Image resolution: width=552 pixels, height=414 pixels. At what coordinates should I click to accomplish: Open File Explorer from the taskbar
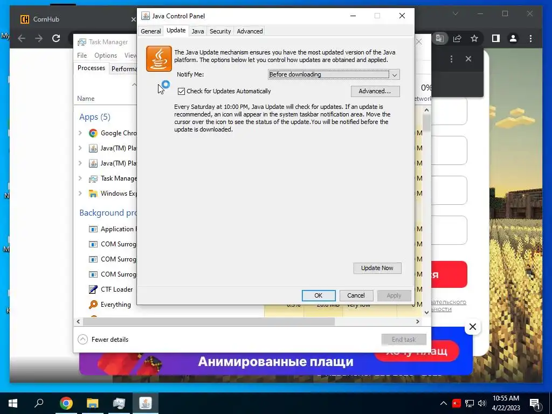92,403
